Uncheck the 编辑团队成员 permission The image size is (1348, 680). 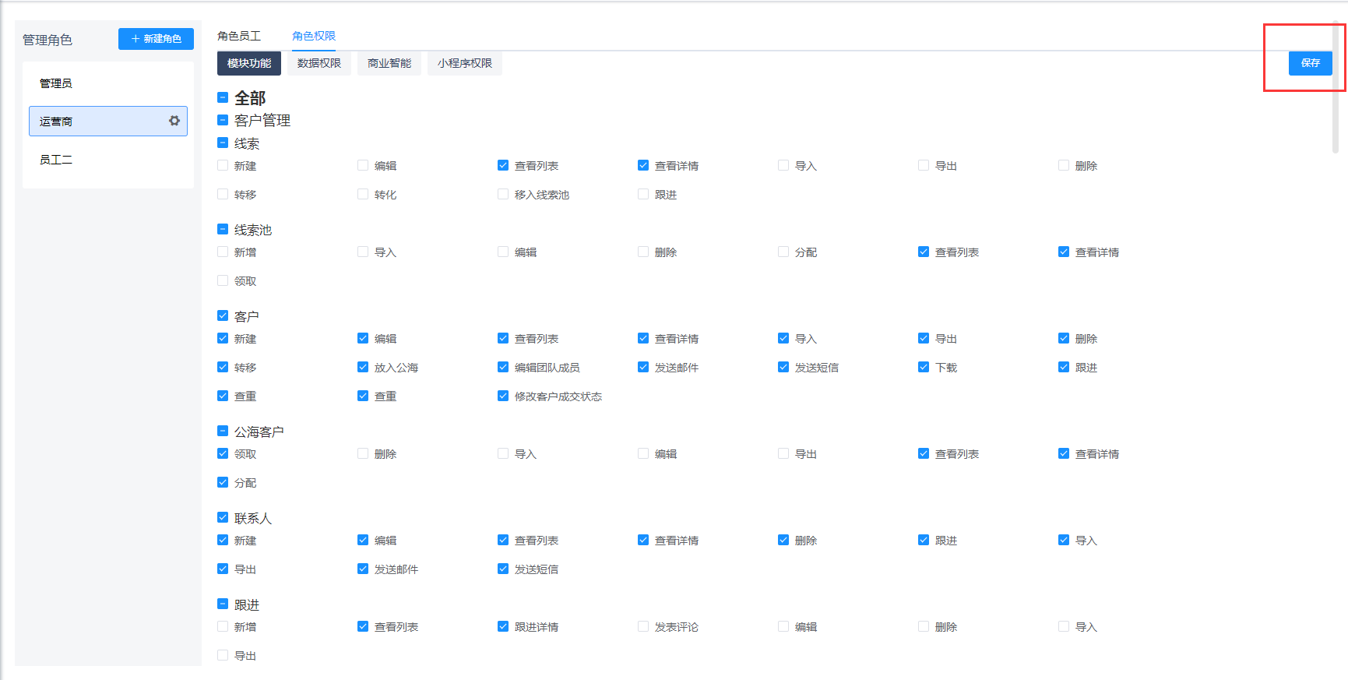pyautogui.click(x=503, y=368)
